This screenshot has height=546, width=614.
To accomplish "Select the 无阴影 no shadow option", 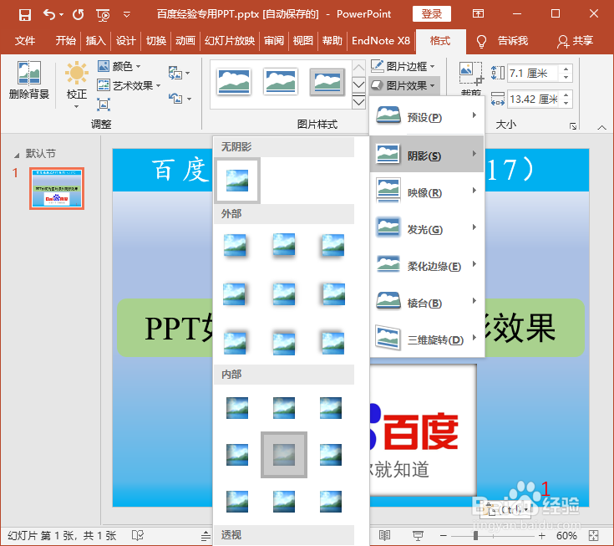I will (237, 181).
